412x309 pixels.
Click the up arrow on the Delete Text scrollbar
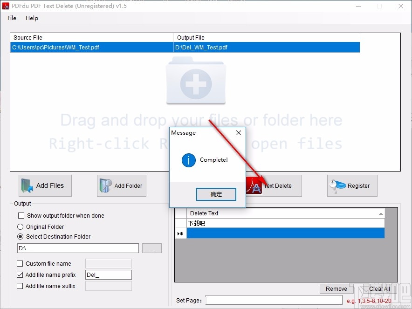(x=380, y=213)
